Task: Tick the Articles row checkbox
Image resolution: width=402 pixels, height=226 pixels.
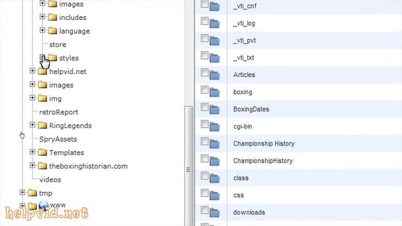Action: [x=204, y=73]
